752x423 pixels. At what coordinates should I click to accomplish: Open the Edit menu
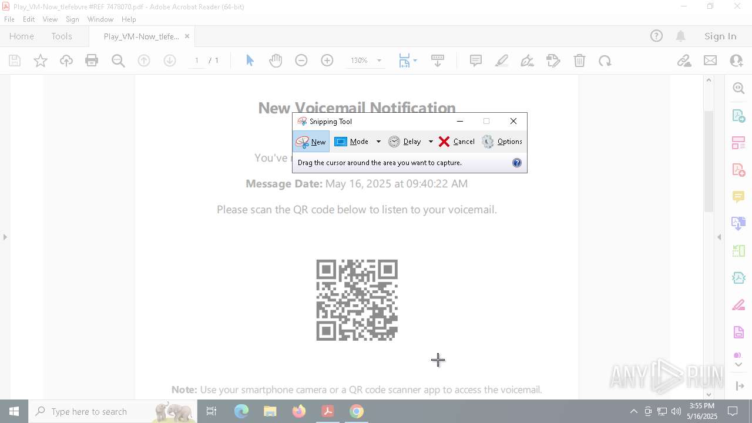point(29,19)
